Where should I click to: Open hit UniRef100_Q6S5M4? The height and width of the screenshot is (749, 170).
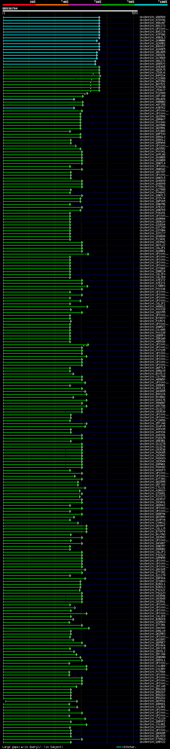(152, 117)
